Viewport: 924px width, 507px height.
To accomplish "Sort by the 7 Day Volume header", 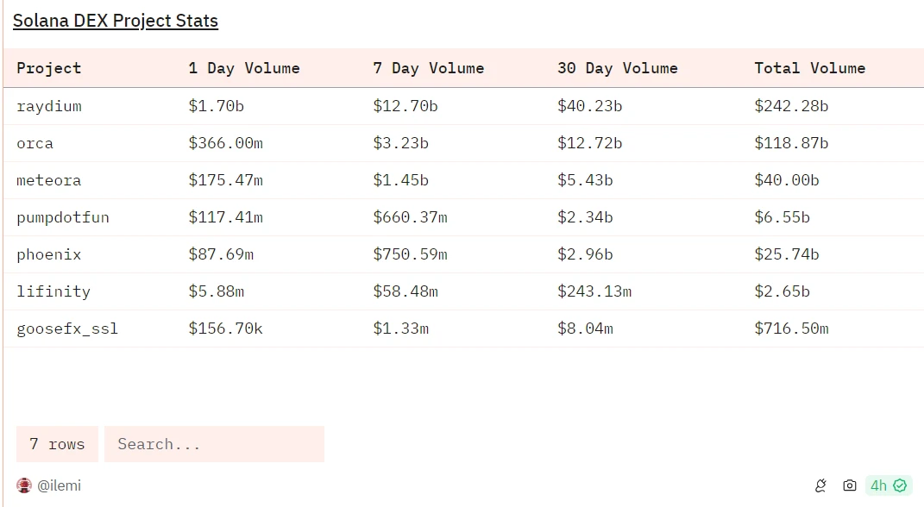I will coord(429,68).
